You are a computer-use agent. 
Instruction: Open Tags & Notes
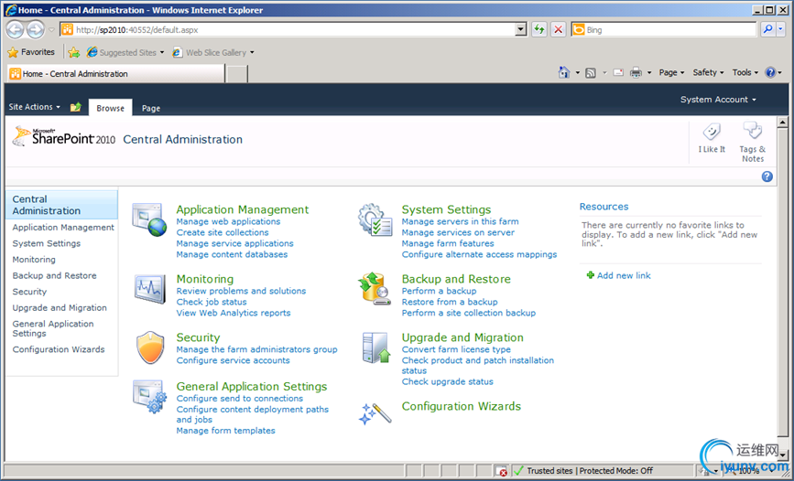coord(753,142)
